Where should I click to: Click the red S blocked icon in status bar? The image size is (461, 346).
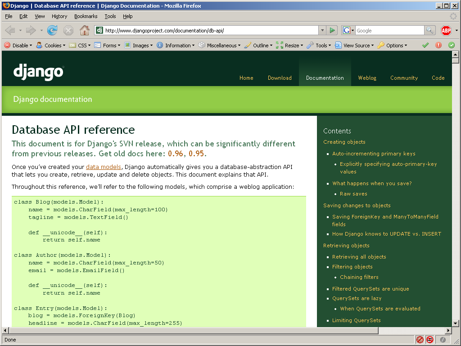(x=430, y=340)
